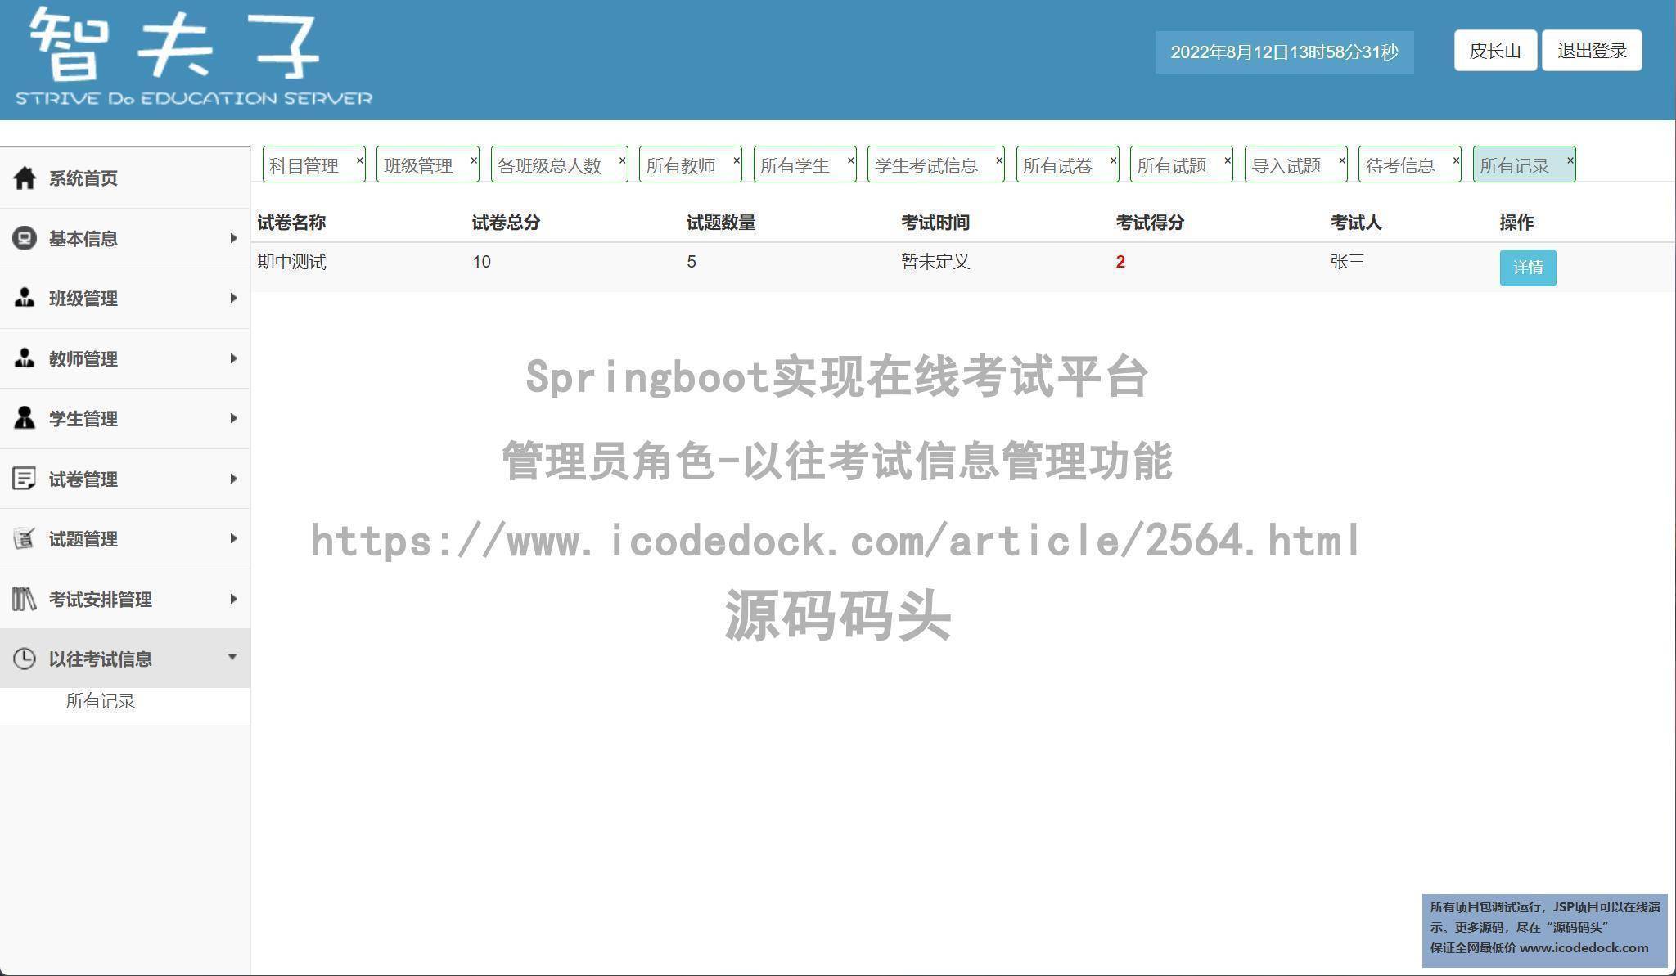Screen dimensions: 1676x976
Task: Click the 详情 button for 期中测试
Action: pos(1527,268)
